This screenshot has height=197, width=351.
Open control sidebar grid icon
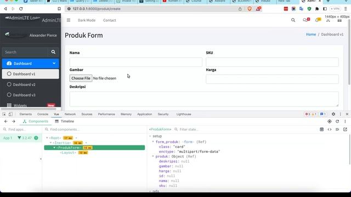click(339, 20)
